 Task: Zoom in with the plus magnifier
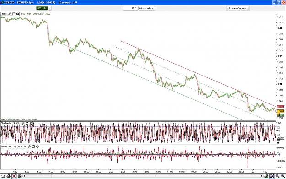(283, 176)
